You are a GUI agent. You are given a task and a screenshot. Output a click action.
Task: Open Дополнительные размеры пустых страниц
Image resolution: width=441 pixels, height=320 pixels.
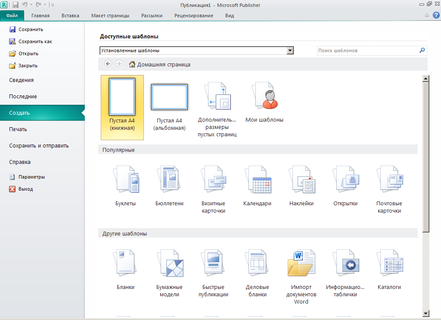[217, 109]
